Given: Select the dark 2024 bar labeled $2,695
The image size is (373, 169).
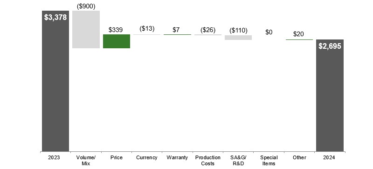Looking at the screenshot, I should 330,96.
